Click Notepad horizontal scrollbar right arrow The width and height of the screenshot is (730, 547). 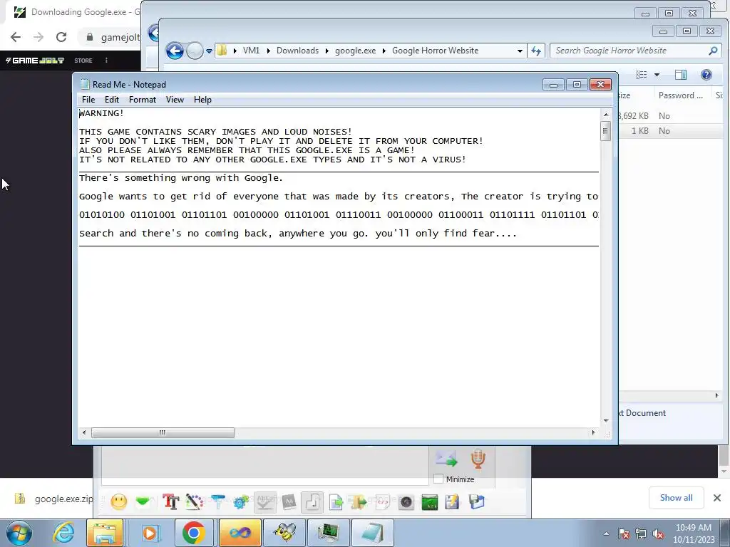593,432
